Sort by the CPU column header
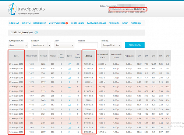184x135 pixels. click(167, 56)
